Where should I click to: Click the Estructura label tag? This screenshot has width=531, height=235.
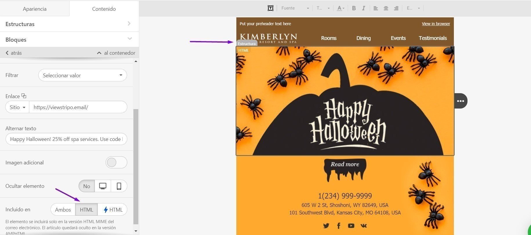click(247, 44)
